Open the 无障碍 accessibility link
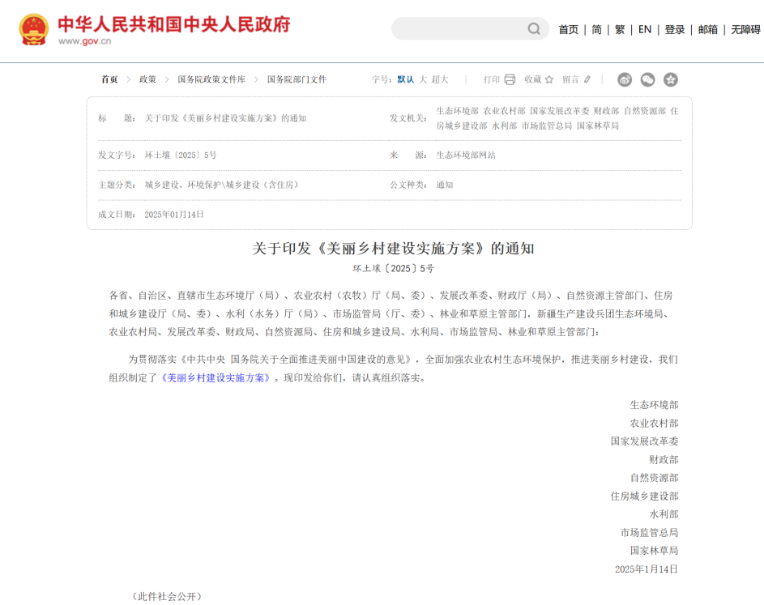The image size is (764, 605). pyautogui.click(x=745, y=30)
